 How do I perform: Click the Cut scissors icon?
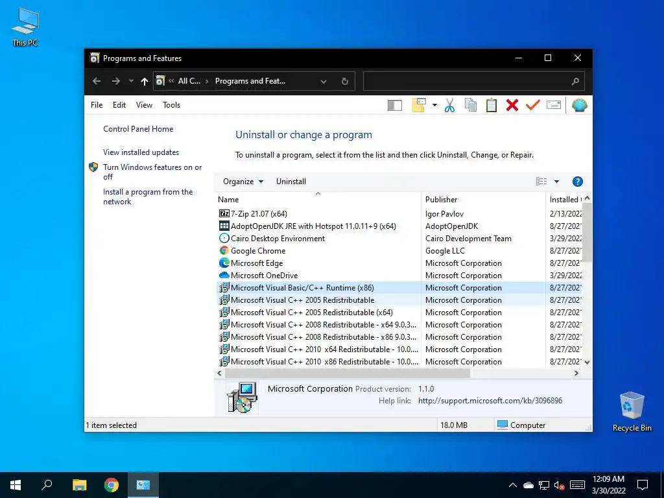(x=449, y=105)
